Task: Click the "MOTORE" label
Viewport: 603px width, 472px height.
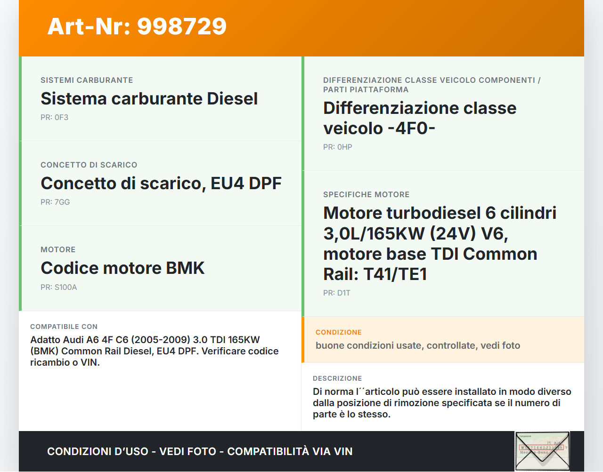Action: tap(58, 250)
